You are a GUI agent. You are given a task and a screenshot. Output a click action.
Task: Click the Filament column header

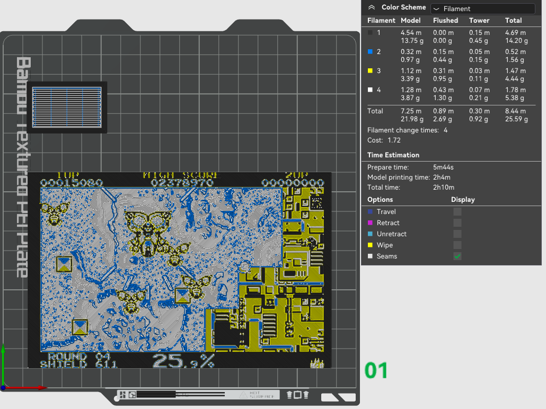[381, 21]
